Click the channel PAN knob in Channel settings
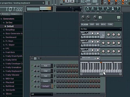This screenshot has height=97, width=130. point(83,17)
